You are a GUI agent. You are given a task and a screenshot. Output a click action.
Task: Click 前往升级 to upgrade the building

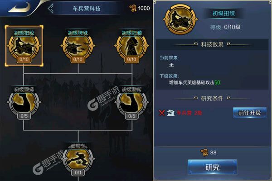250,113
